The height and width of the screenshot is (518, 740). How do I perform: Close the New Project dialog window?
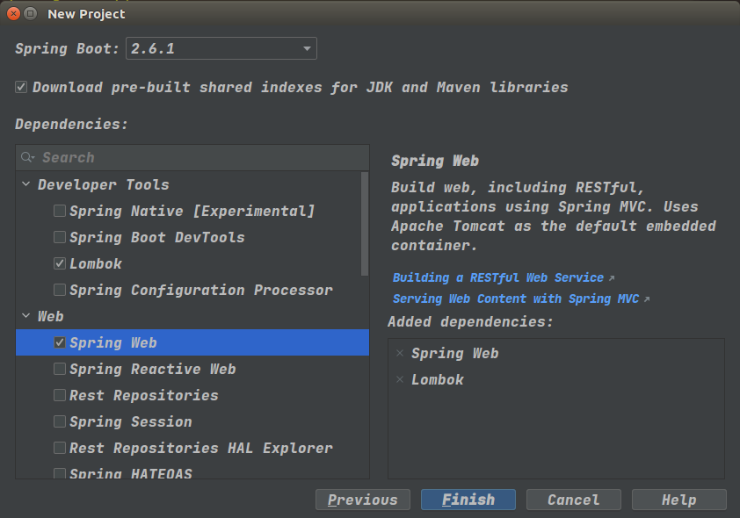pos(14,14)
